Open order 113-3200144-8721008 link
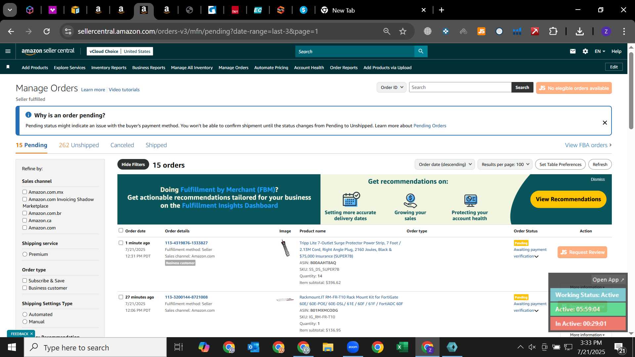The width and height of the screenshot is (635, 357). pyautogui.click(x=186, y=297)
